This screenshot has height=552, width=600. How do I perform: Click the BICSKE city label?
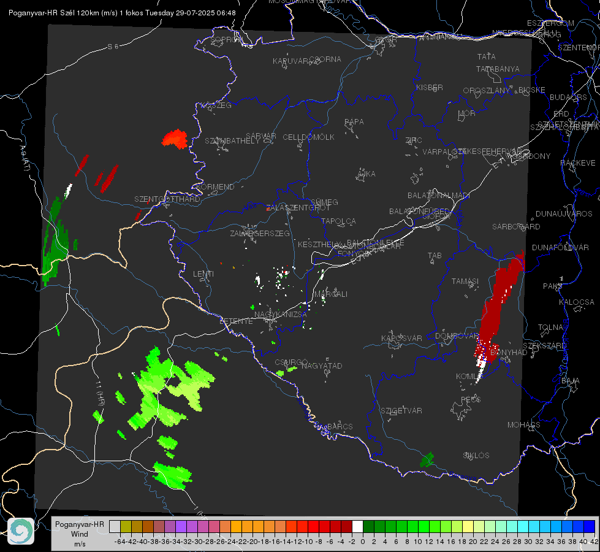tap(532, 90)
